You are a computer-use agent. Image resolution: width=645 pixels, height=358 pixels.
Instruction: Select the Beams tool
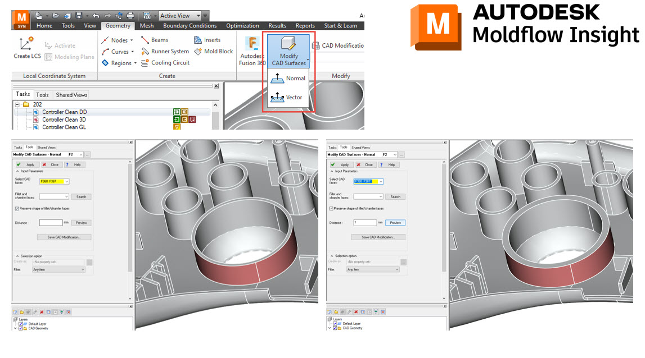pyautogui.click(x=155, y=40)
